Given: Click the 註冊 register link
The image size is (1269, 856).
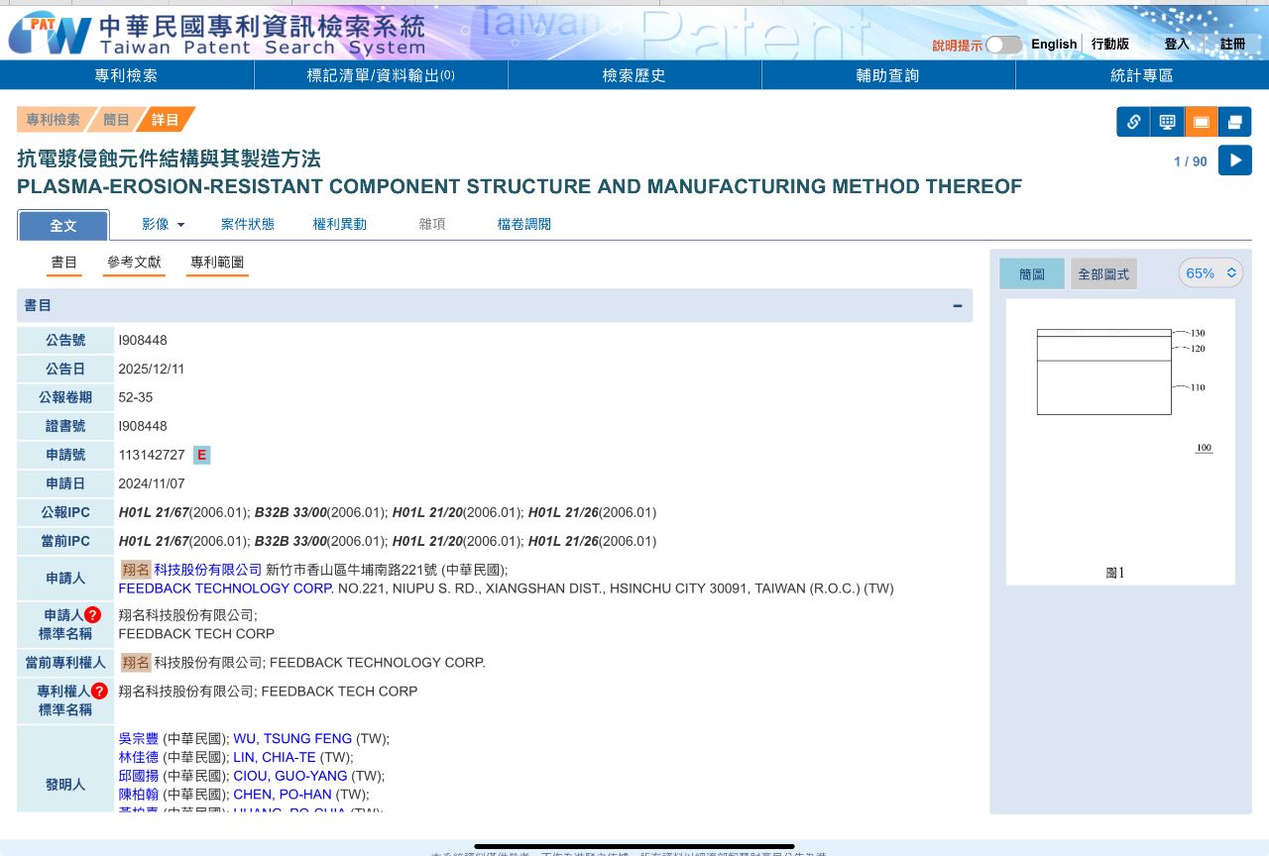Looking at the screenshot, I should [1233, 44].
